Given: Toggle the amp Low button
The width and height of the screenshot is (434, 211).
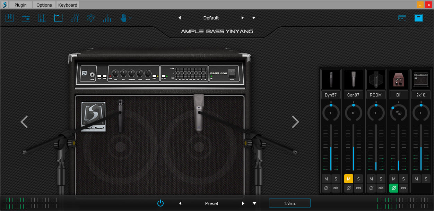Looking at the screenshot, I should pyautogui.click(x=104, y=76).
